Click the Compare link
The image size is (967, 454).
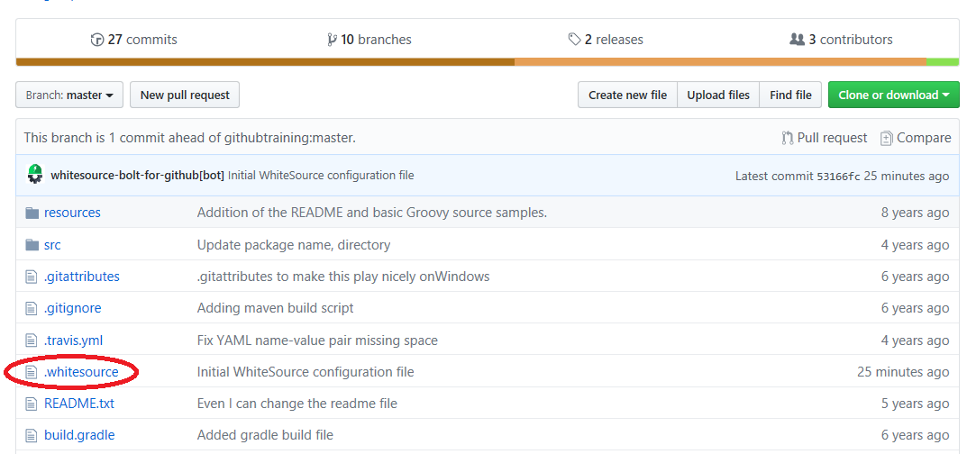(x=916, y=138)
